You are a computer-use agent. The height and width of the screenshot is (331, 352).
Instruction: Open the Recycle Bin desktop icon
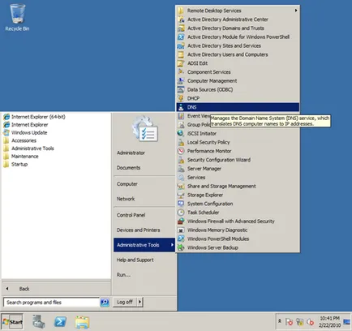tap(17, 17)
